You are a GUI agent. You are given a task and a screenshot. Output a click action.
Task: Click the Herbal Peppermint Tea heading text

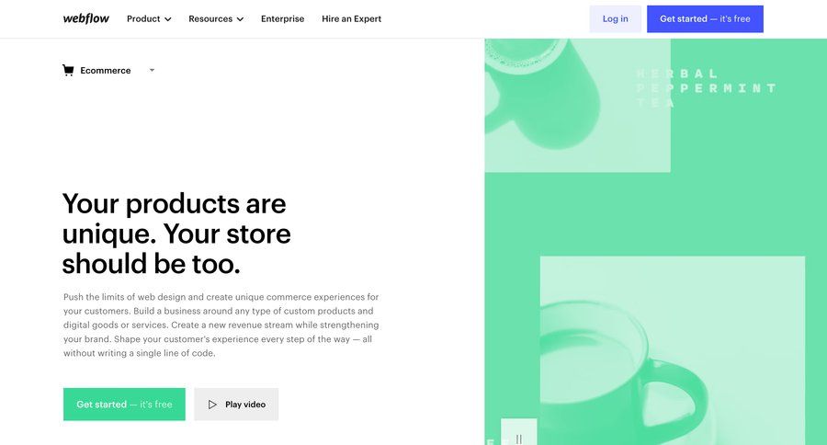tap(705, 88)
